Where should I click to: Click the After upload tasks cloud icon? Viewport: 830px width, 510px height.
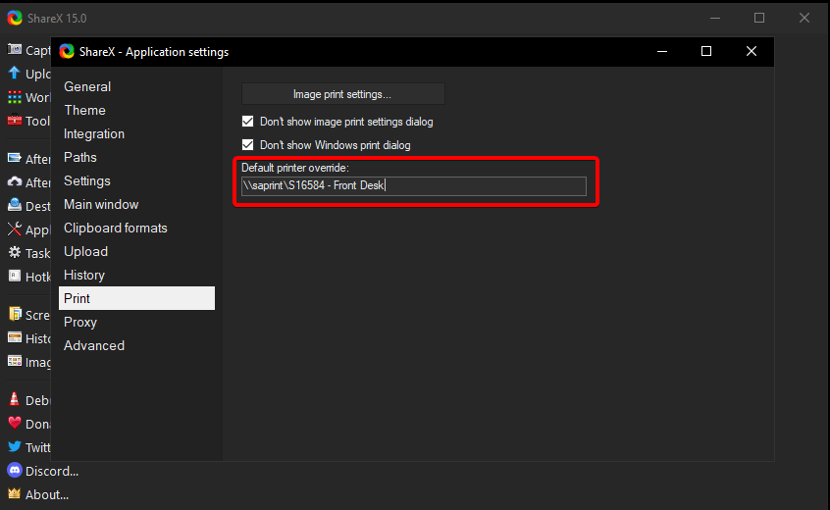point(15,182)
